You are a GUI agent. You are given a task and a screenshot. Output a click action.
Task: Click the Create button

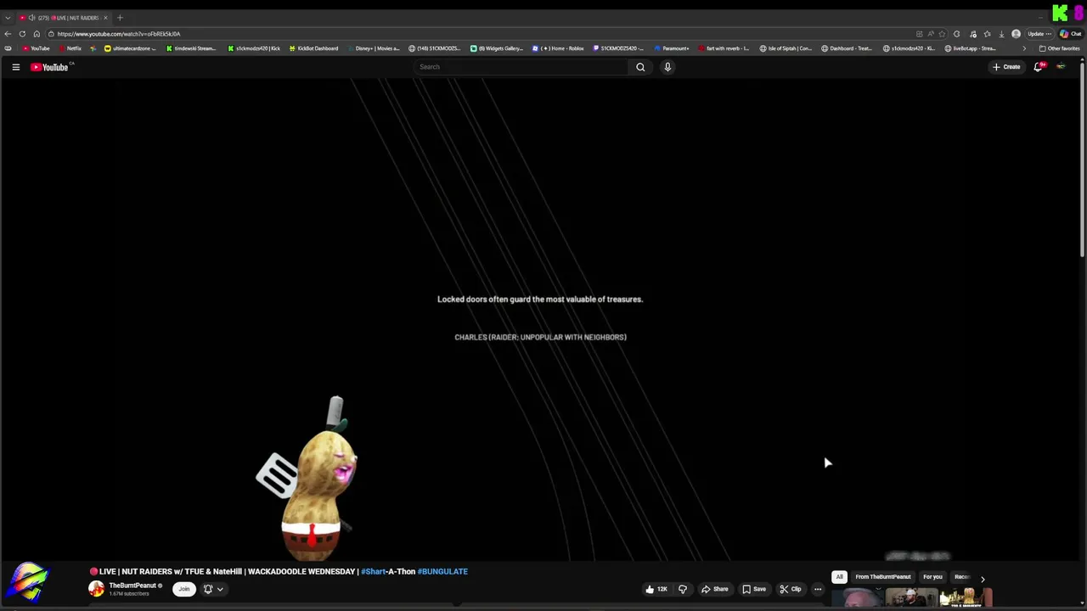click(x=1006, y=67)
